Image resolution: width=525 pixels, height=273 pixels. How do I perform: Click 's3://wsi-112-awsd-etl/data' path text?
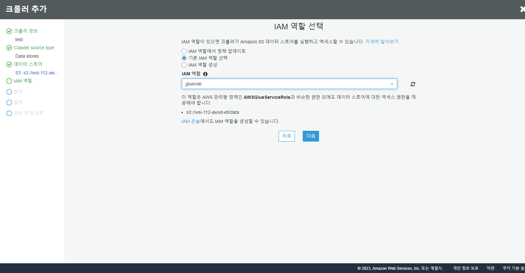213,112
